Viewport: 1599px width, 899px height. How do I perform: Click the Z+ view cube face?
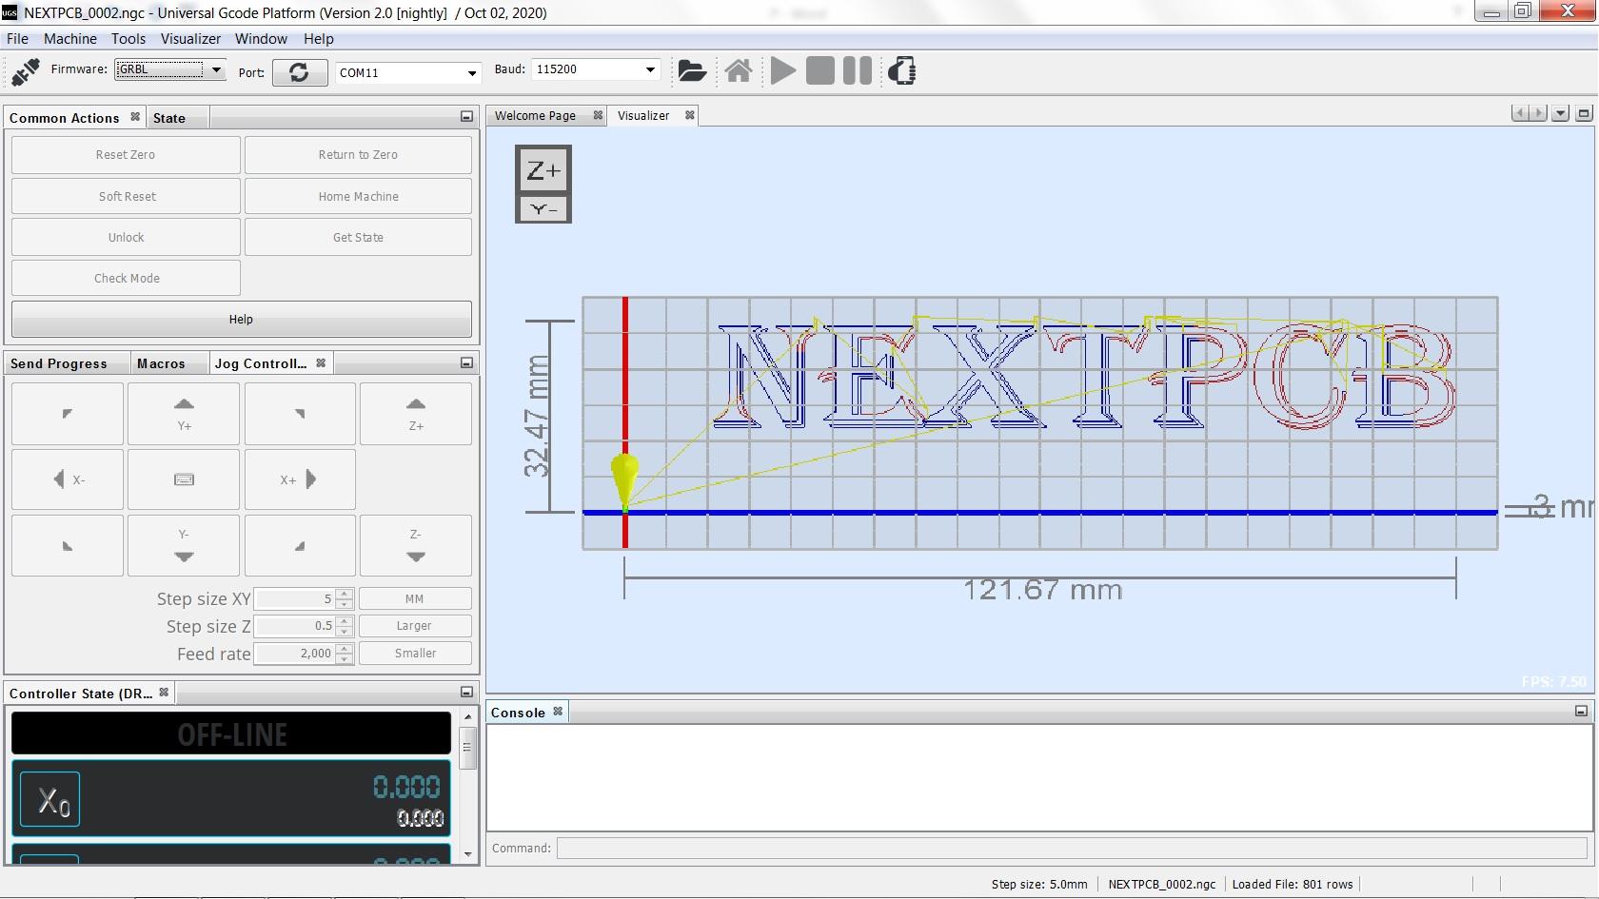point(543,170)
